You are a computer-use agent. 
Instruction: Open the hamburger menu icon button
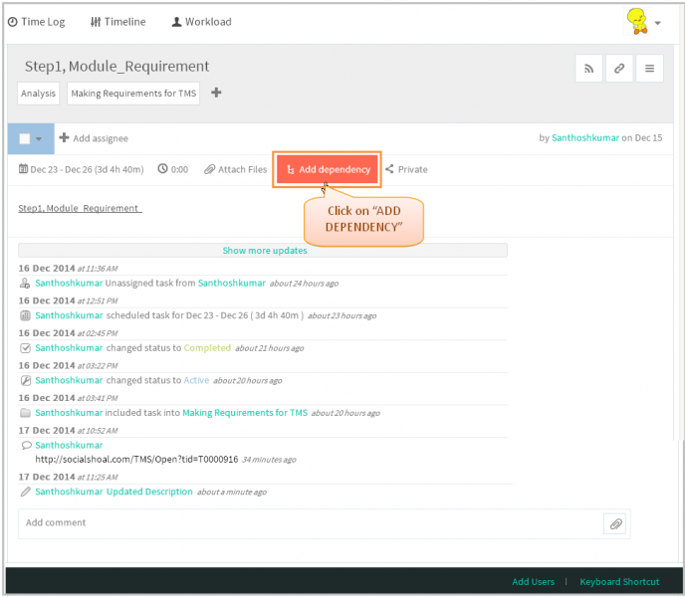(649, 69)
